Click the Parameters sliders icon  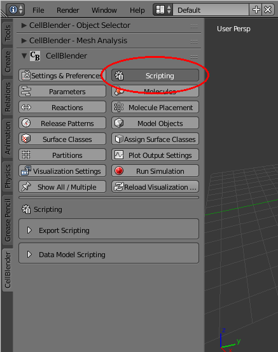tap(26, 91)
